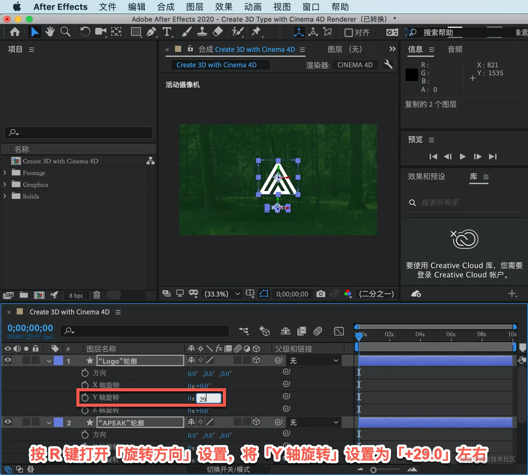Select the Zoom magnifier tool
Image resolution: width=528 pixels, height=475 pixels.
pyautogui.click(x=65, y=32)
